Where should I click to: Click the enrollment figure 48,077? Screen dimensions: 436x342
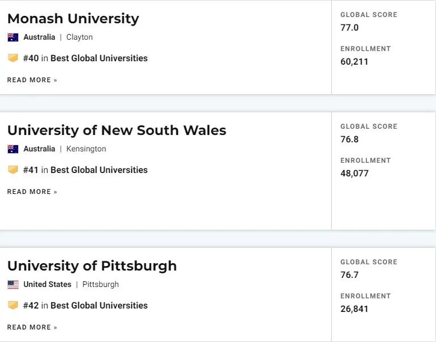pos(354,174)
